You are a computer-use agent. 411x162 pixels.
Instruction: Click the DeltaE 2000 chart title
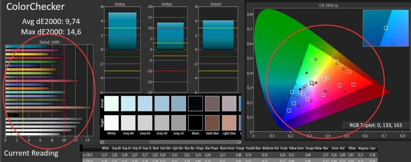click(x=49, y=42)
